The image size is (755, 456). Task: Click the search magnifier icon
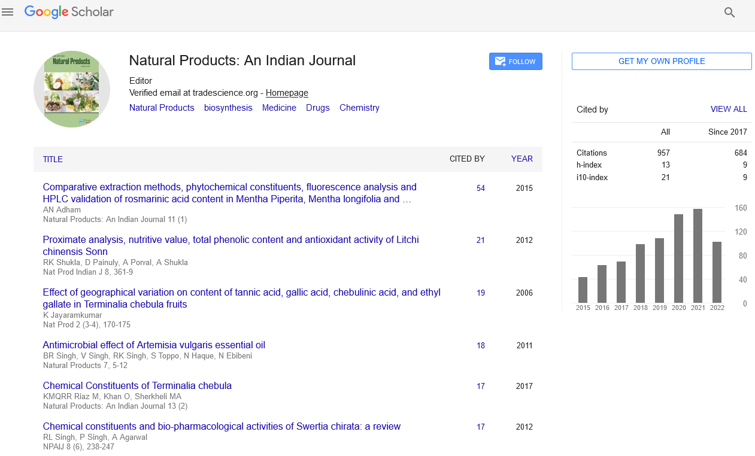[x=729, y=12]
